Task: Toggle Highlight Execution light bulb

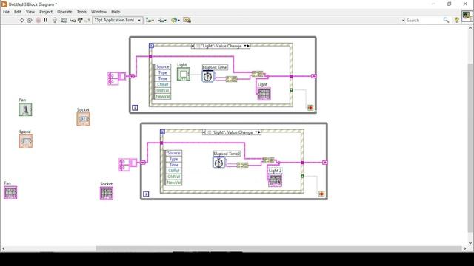Action: pos(55,20)
